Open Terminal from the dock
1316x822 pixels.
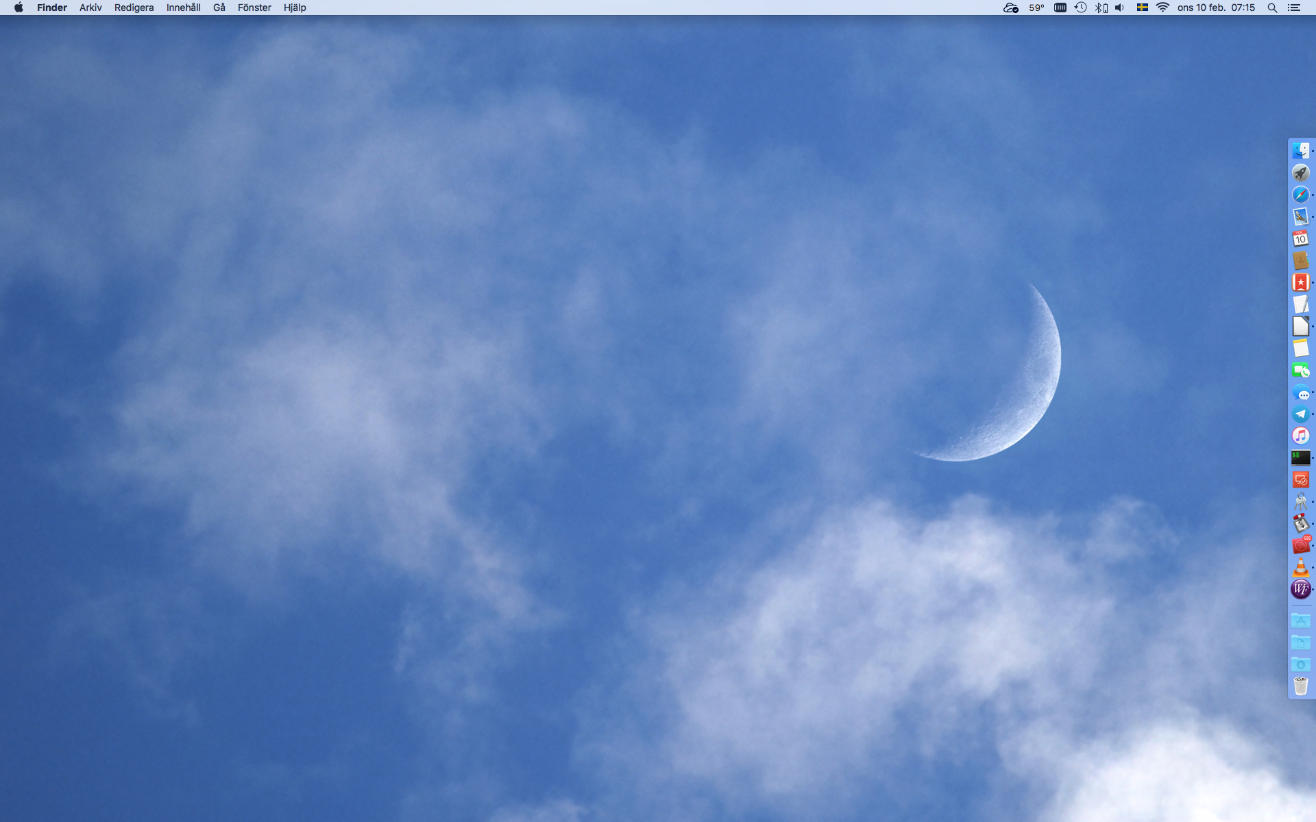pyautogui.click(x=1300, y=458)
